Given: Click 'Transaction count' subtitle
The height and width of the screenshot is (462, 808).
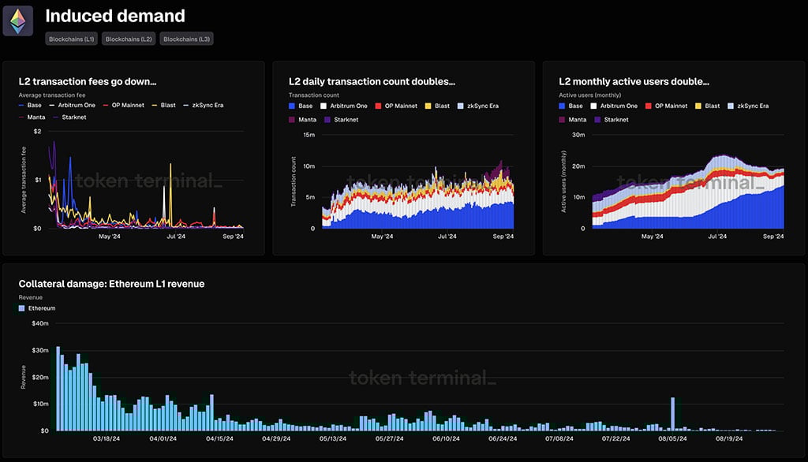Looking at the screenshot, I should (314, 95).
